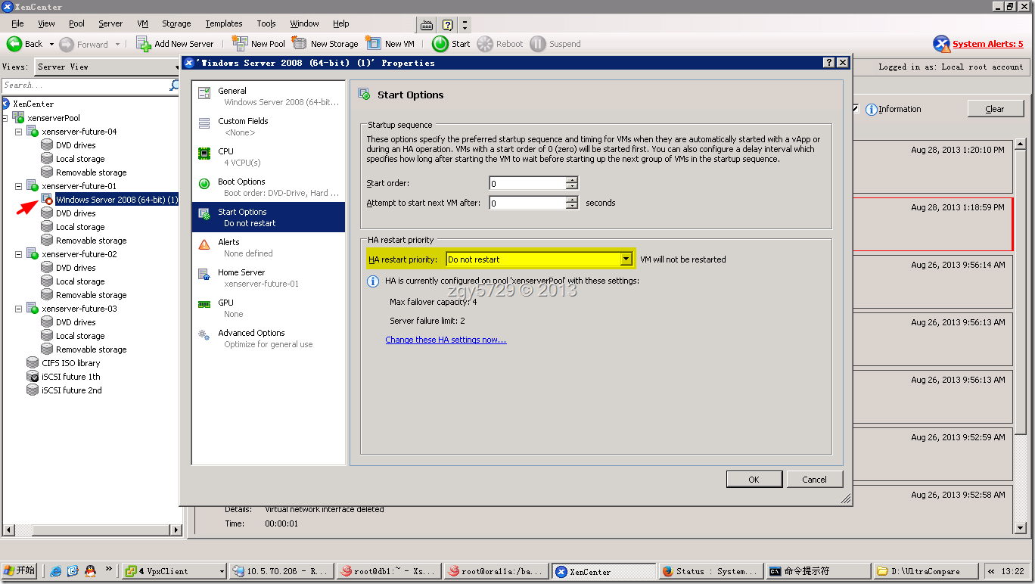Viewport: 1035px width, 584px height.
Task: Select Removable storage under xenserver-future-04
Action: [x=91, y=172]
